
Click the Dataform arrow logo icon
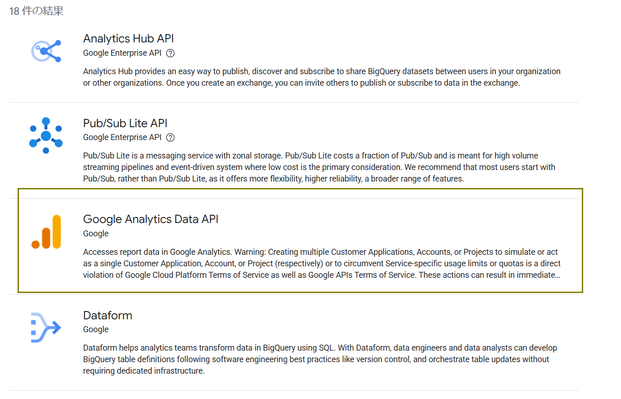[46, 328]
